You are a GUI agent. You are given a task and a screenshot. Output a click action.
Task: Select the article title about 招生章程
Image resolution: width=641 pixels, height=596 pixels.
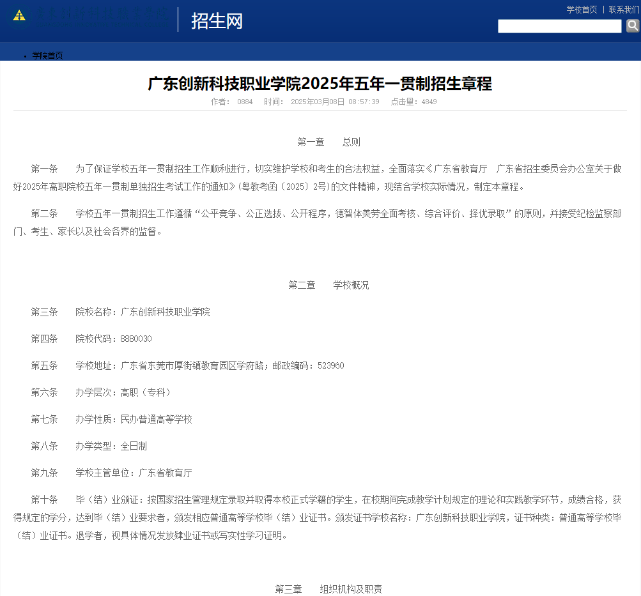(x=320, y=84)
